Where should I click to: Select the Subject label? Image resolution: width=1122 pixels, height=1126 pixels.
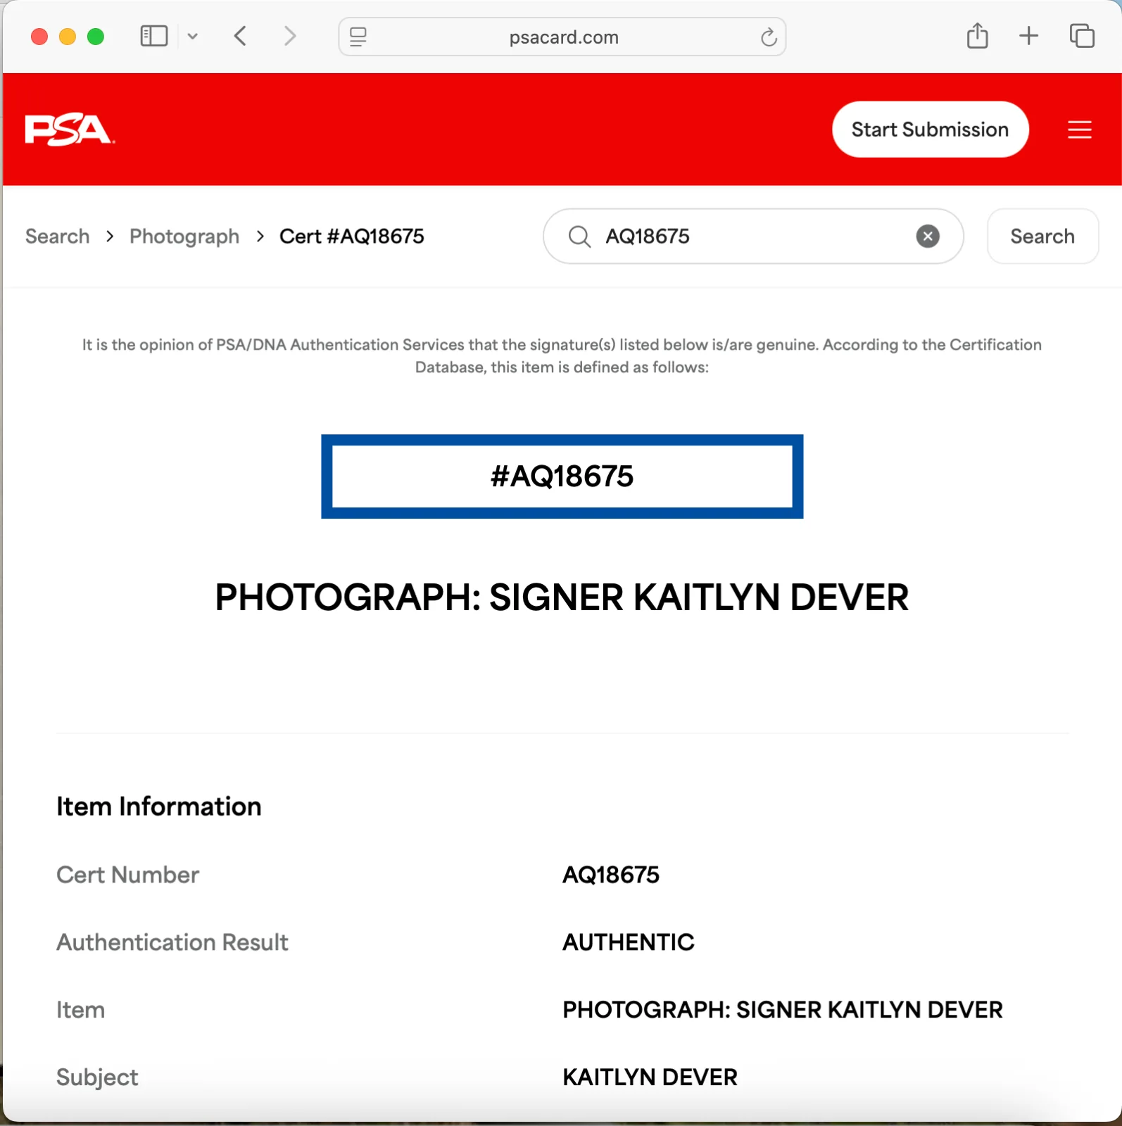[x=97, y=1078]
